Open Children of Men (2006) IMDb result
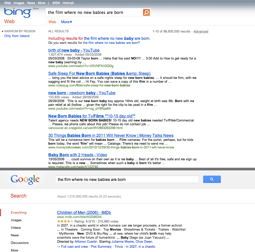The height and width of the screenshot is (252, 255). pyautogui.click(x=84, y=212)
